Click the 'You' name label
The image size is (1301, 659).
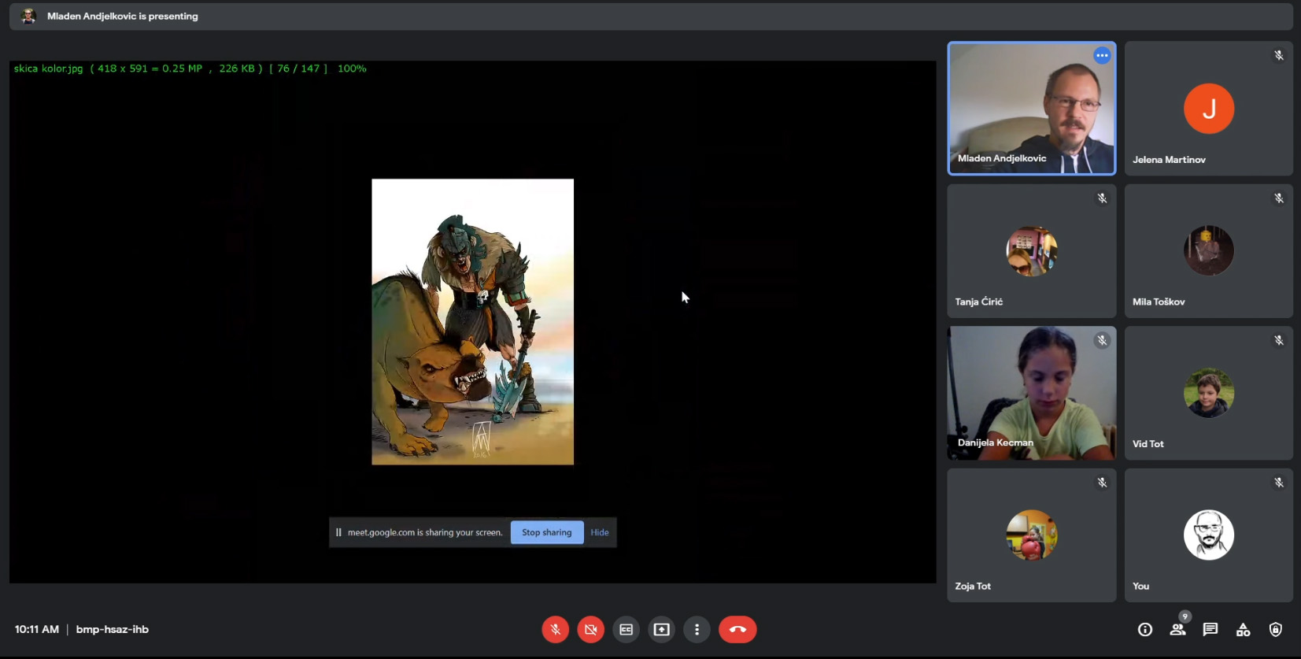[1141, 587]
